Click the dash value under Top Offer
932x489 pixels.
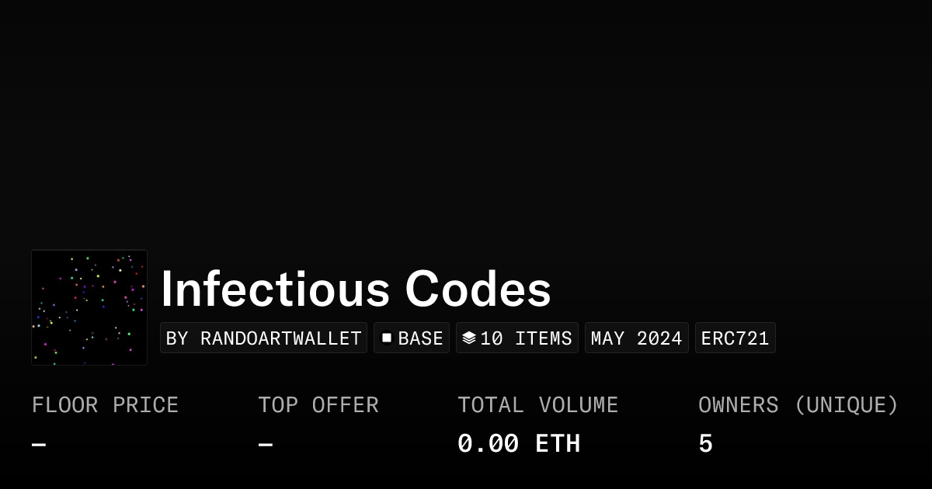pos(266,445)
